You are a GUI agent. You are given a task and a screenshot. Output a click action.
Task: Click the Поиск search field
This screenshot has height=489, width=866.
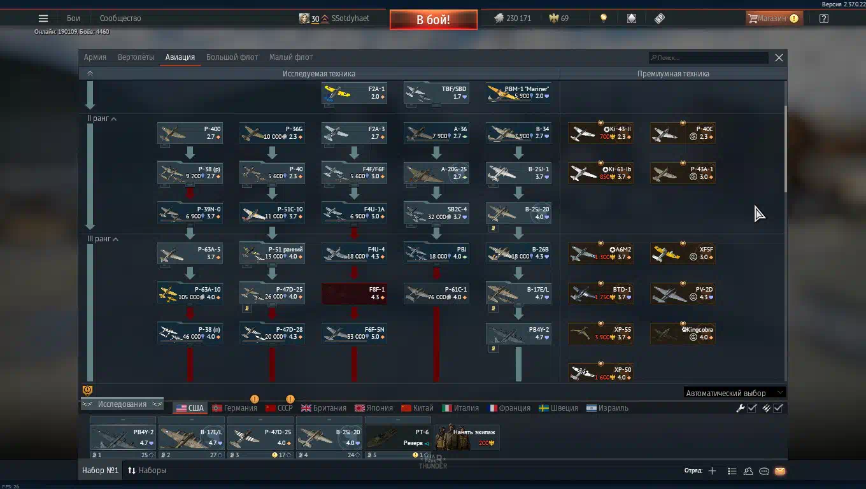click(708, 57)
